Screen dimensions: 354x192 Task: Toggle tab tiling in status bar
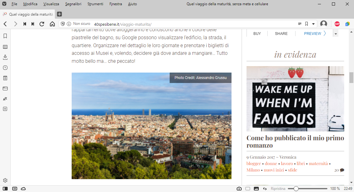tap(15, 189)
